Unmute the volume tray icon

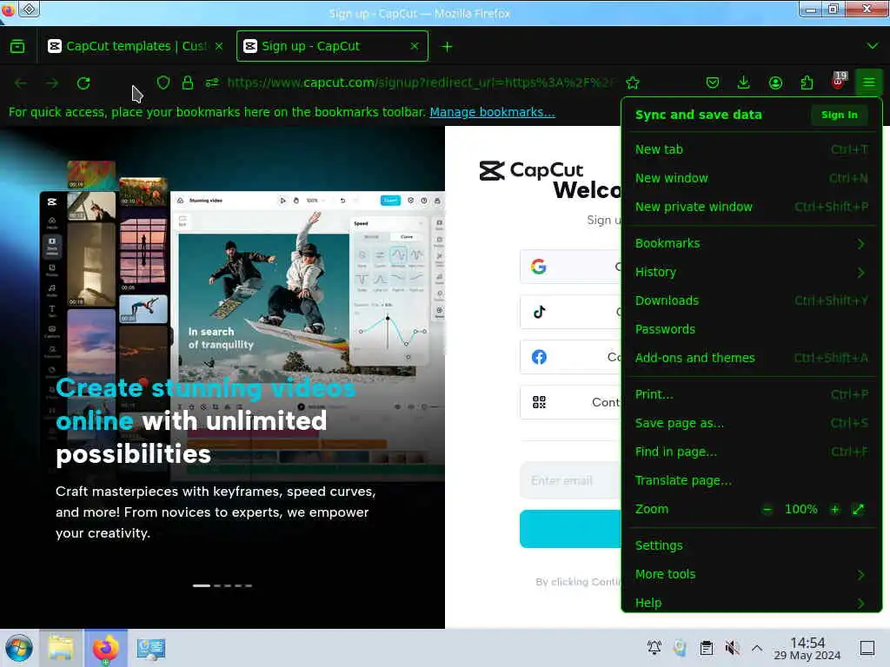tap(732, 647)
